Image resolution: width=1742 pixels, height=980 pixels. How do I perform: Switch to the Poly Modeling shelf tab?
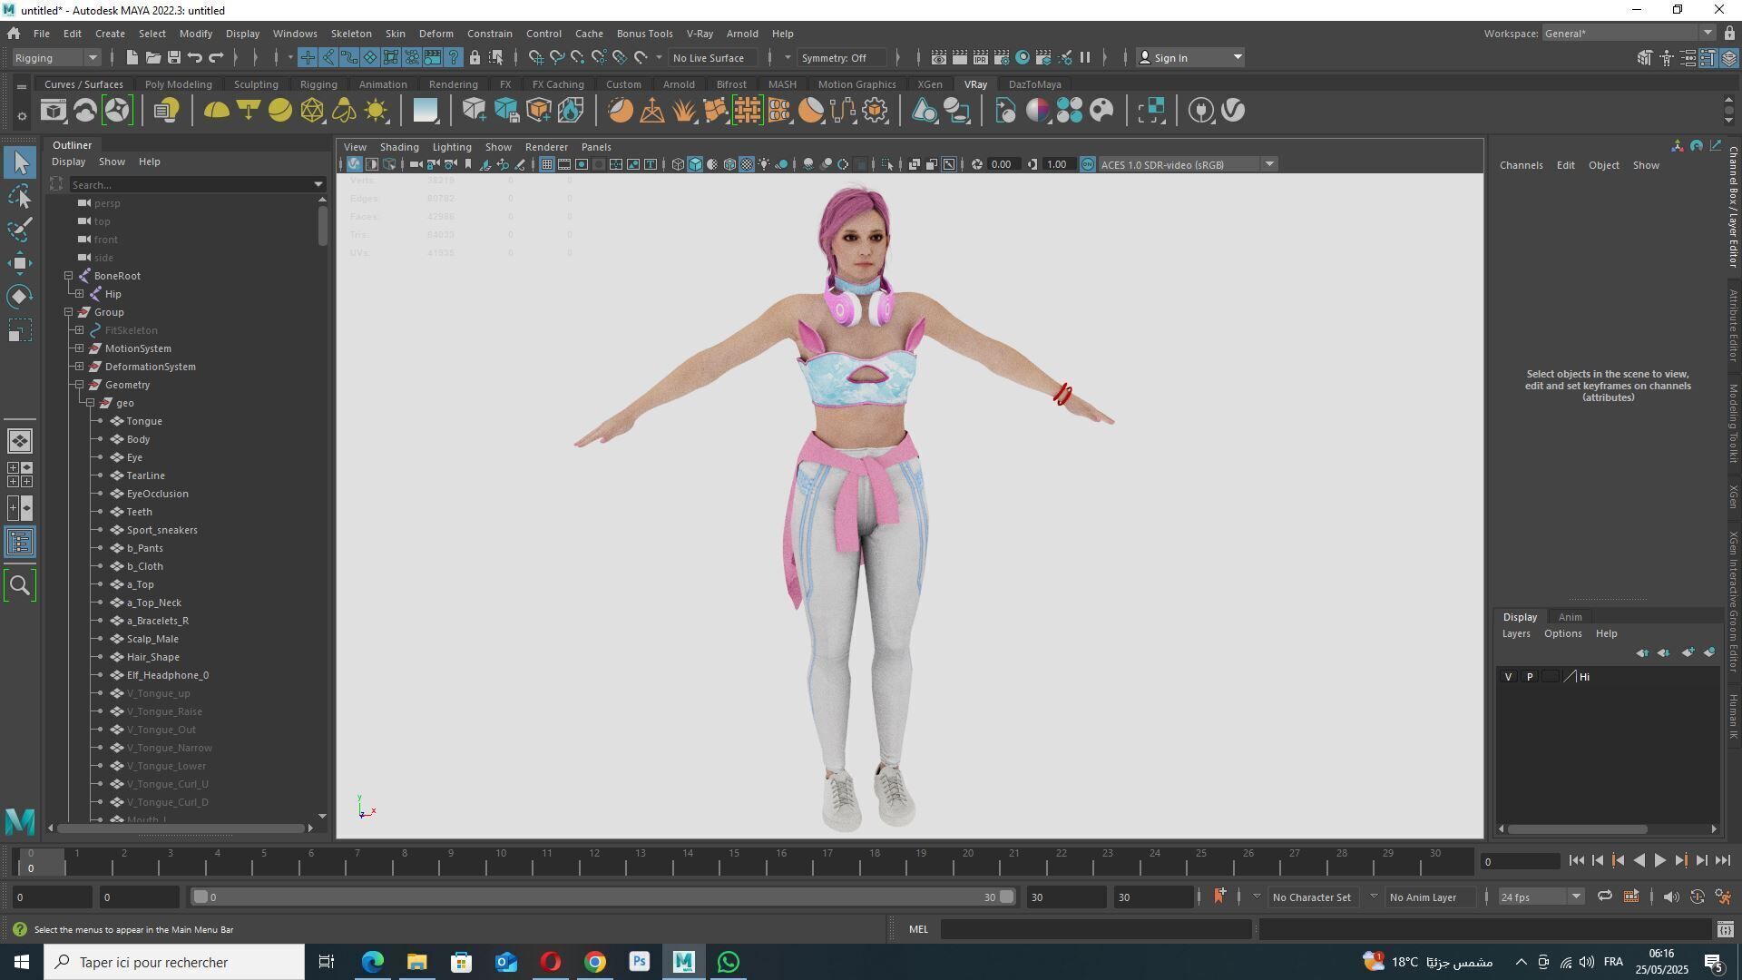pos(178,84)
